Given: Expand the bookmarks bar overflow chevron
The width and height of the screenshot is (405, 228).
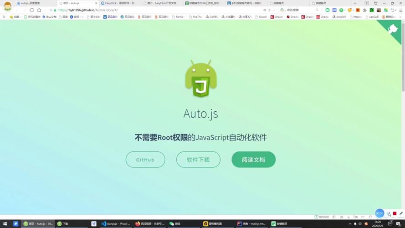Looking at the screenshot, I should point(400,17).
